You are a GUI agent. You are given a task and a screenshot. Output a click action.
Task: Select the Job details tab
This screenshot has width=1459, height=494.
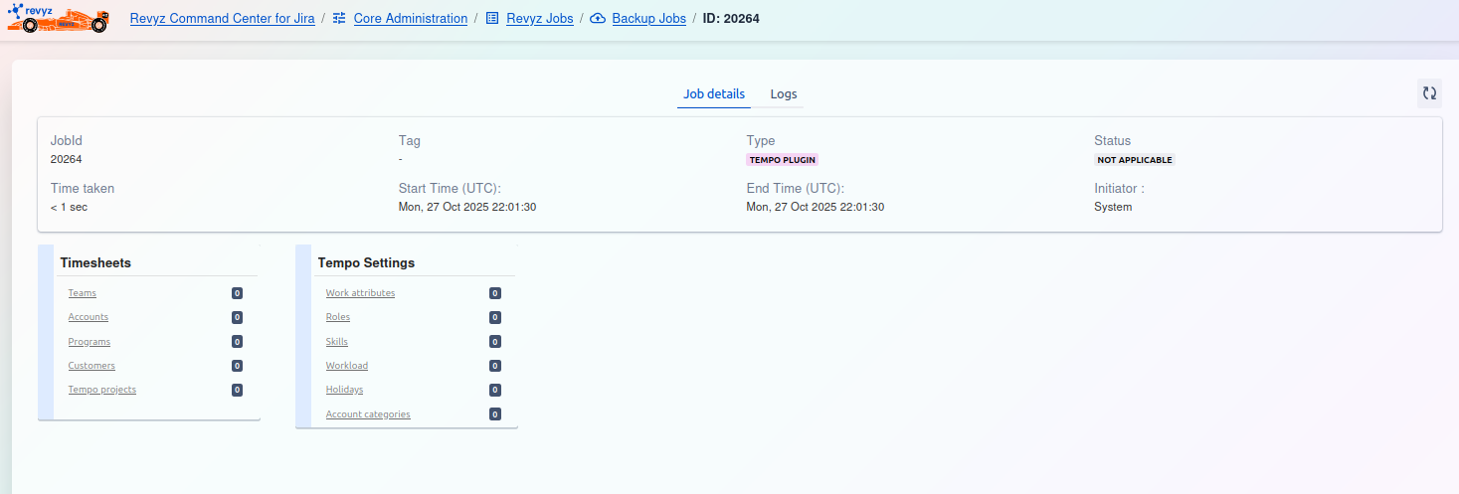714,94
